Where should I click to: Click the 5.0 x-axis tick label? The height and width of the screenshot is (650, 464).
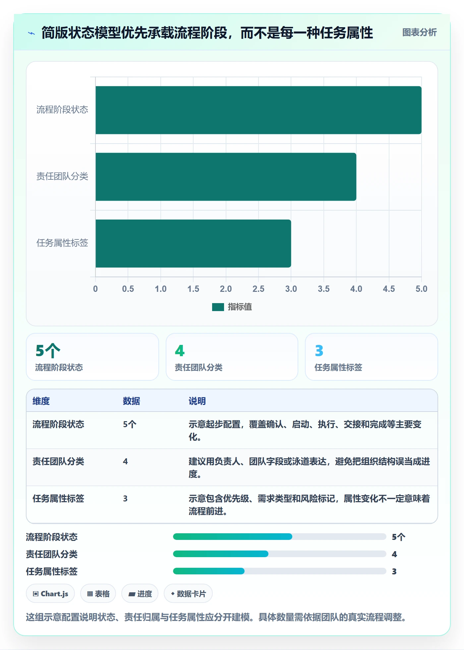(422, 289)
